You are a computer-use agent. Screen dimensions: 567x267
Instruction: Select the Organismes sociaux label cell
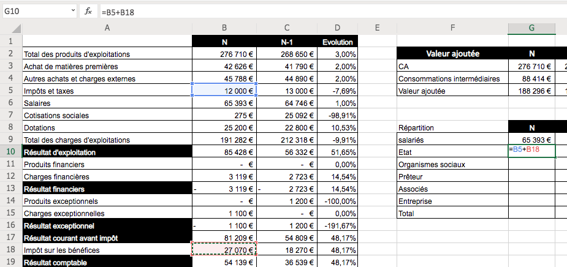click(x=452, y=164)
